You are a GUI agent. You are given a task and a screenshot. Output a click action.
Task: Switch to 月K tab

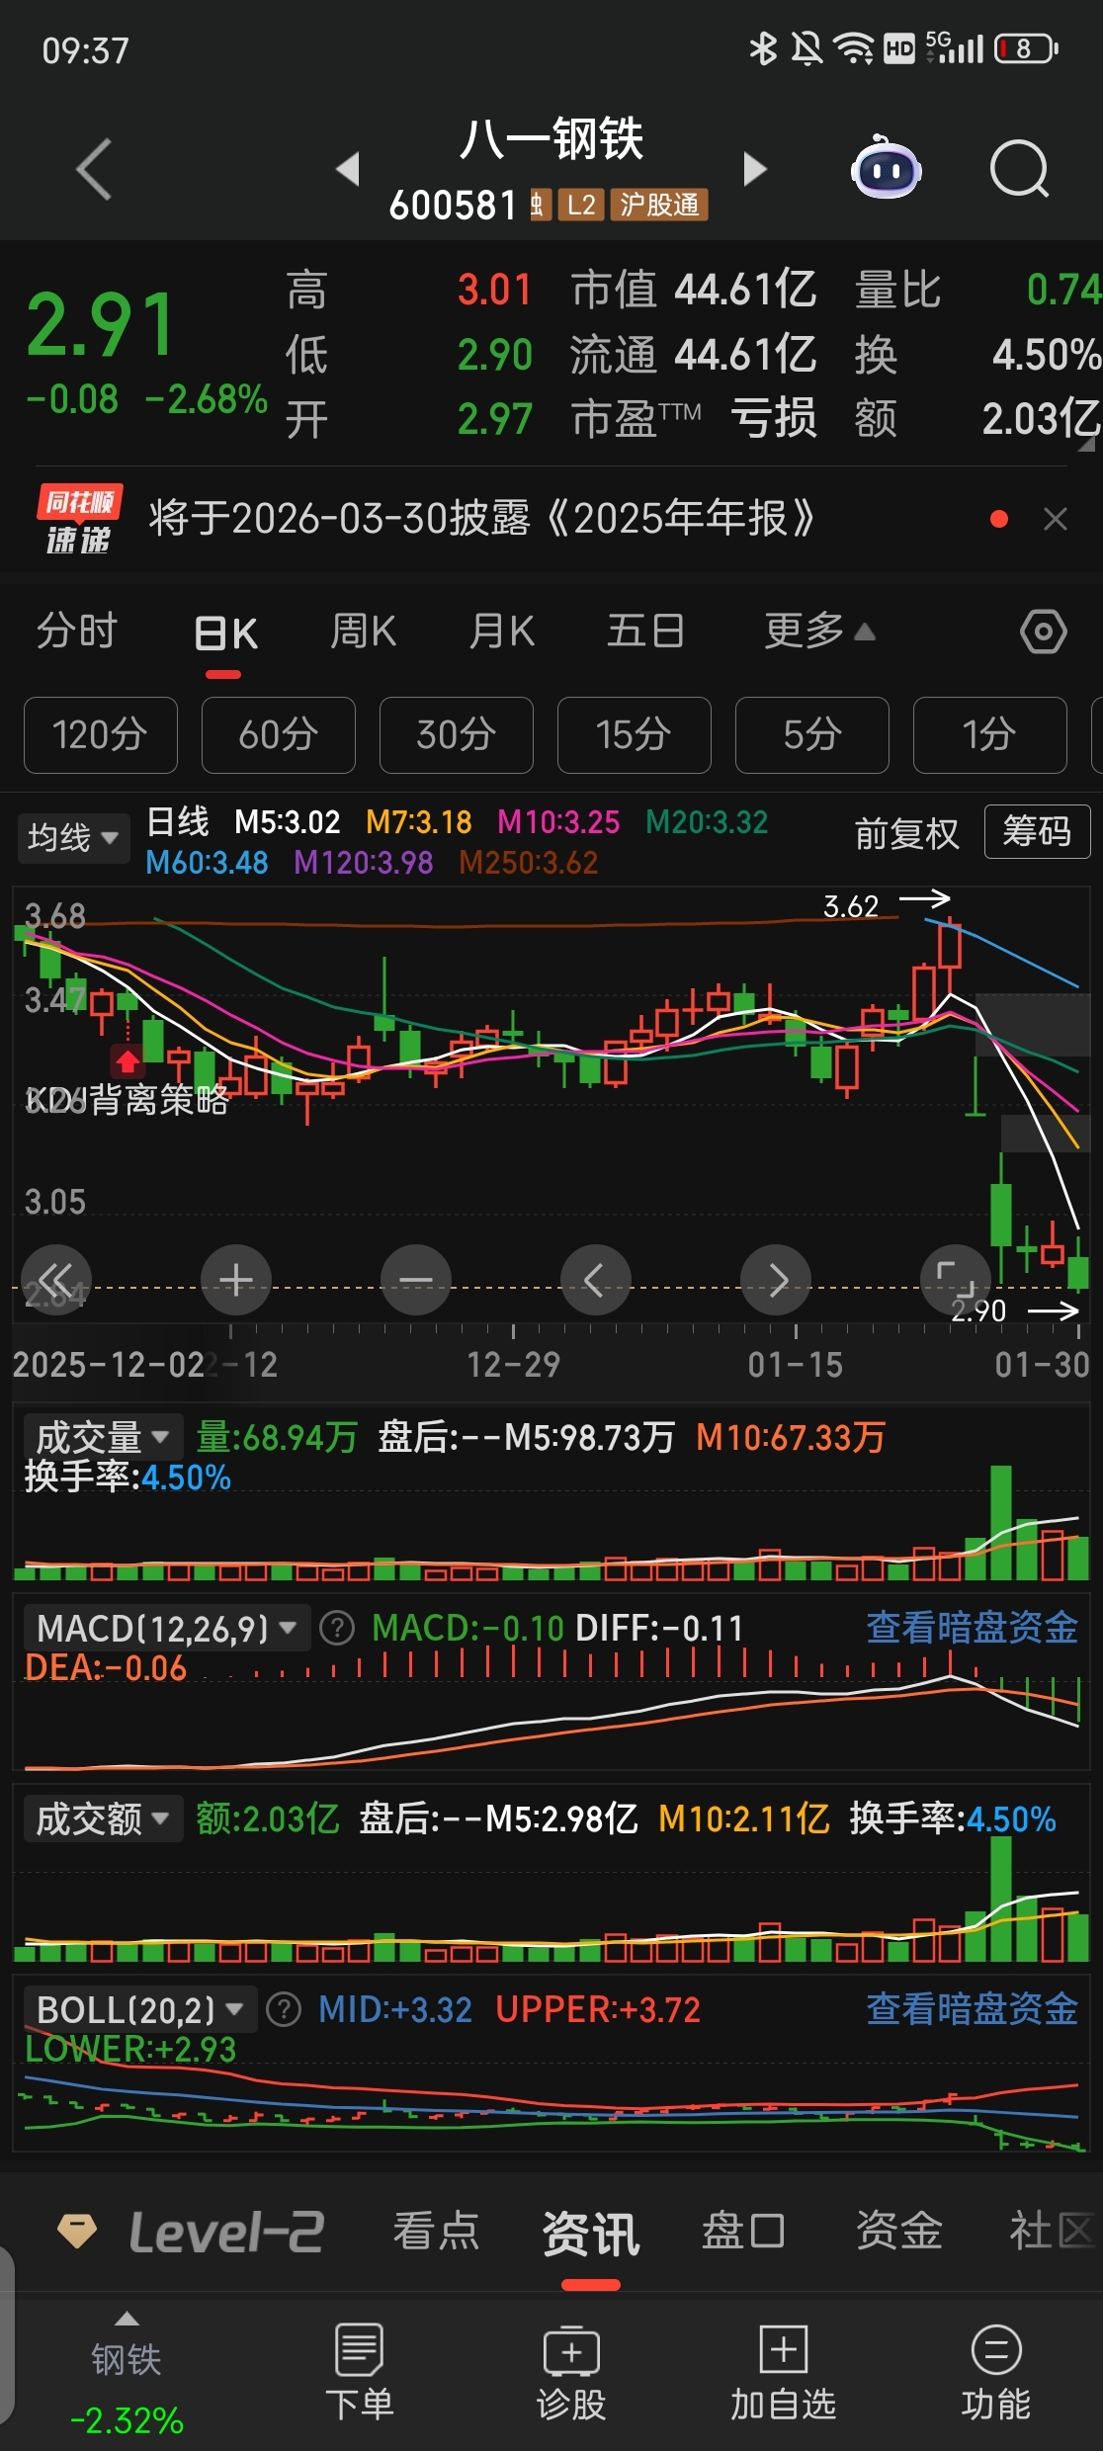(502, 632)
